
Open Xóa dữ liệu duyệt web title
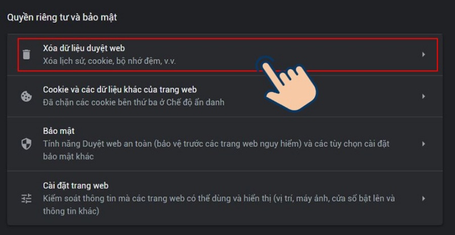click(84, 48)
